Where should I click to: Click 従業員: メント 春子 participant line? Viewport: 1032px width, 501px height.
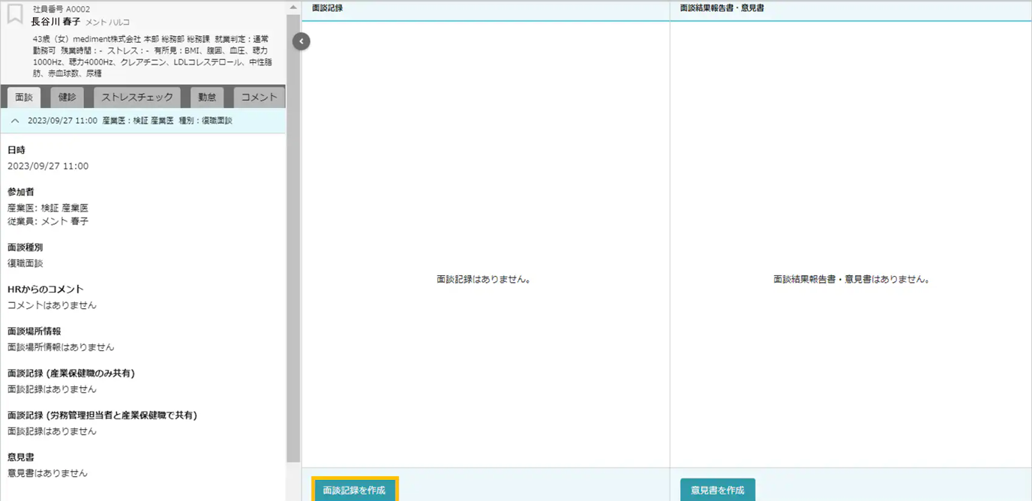(48, 221)
